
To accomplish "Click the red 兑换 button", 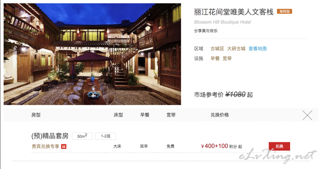I will [279, 146].
